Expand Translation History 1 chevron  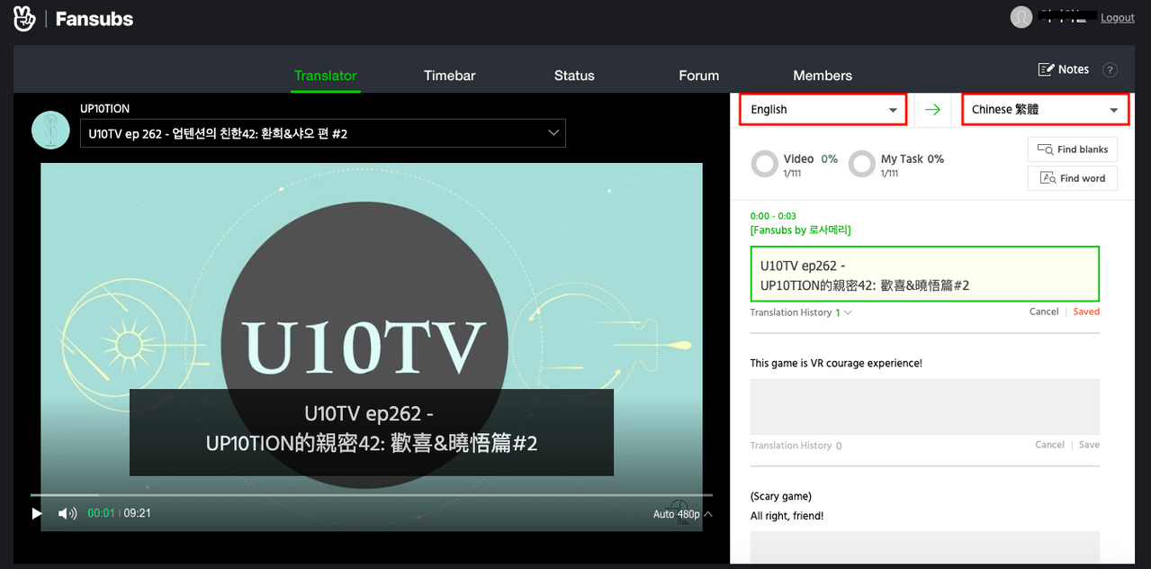[x=848, y=312]
